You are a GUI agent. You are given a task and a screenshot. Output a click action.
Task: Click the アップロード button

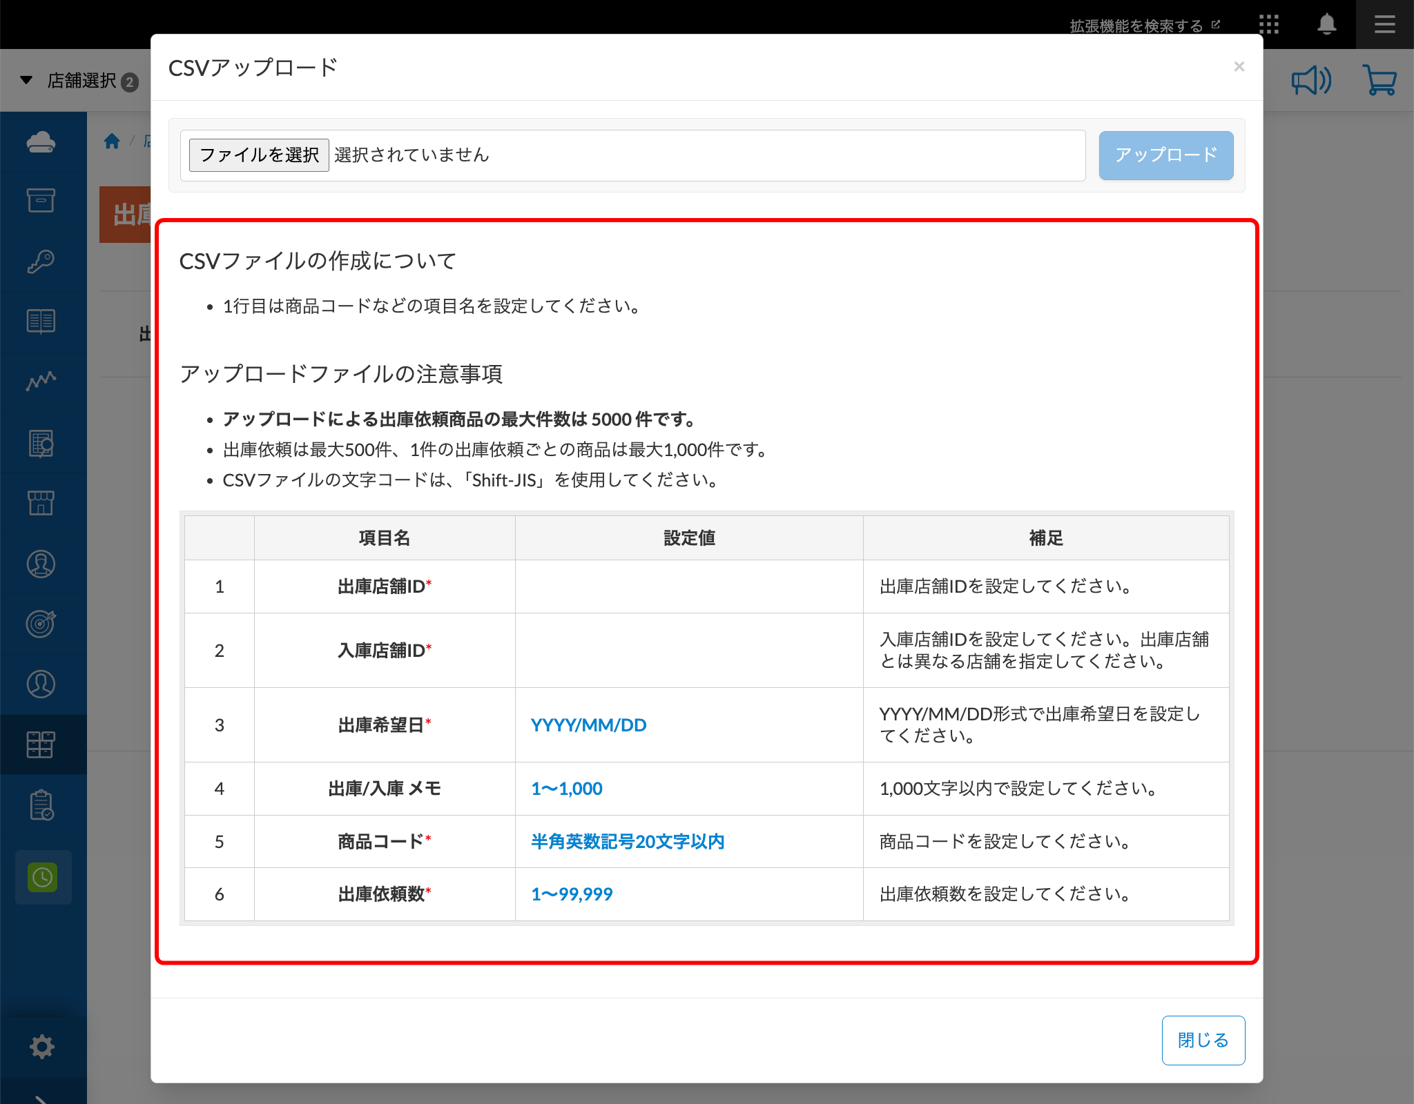1165,155
